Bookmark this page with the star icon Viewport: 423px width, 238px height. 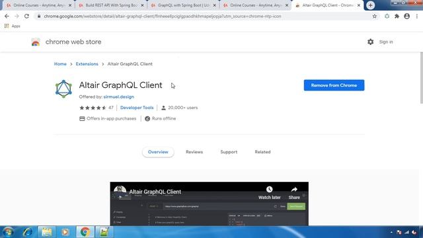coord(375,16)
